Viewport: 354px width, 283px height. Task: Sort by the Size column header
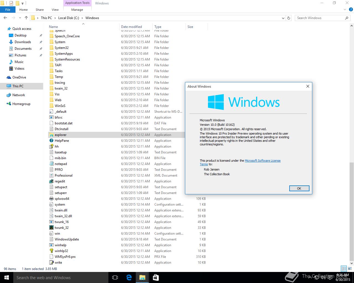pos(197,27)
